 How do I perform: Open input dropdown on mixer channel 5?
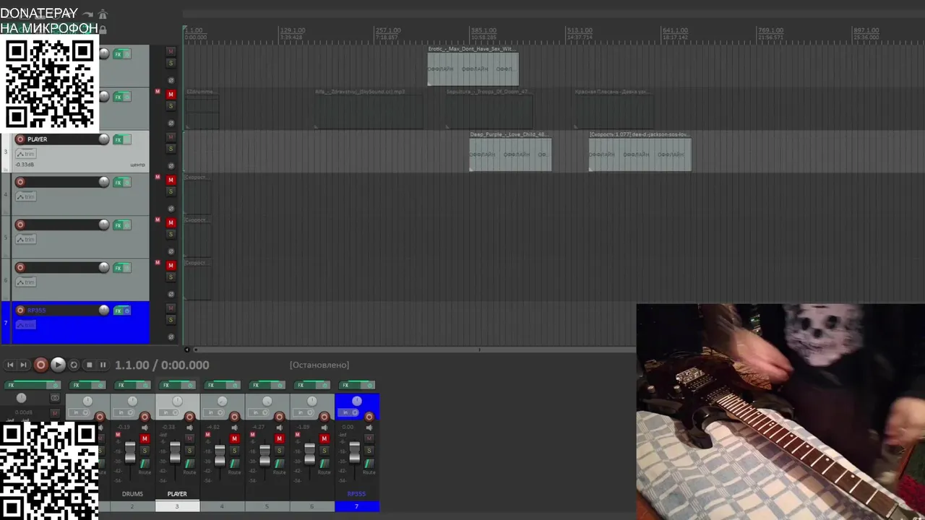pyautogui.click(x=260, y=413)
